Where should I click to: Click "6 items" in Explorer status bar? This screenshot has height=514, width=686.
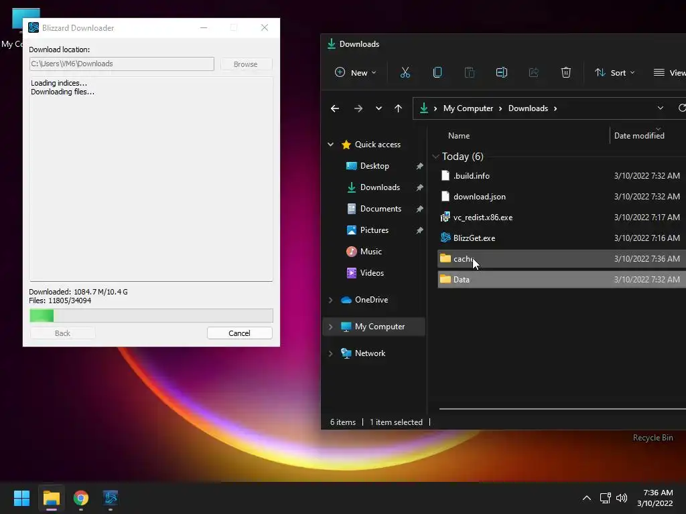[x=343, y=422]
